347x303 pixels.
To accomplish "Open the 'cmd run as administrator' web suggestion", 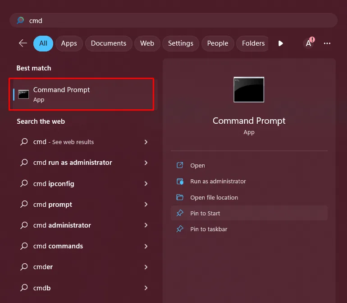I will (x=73, y=163).
